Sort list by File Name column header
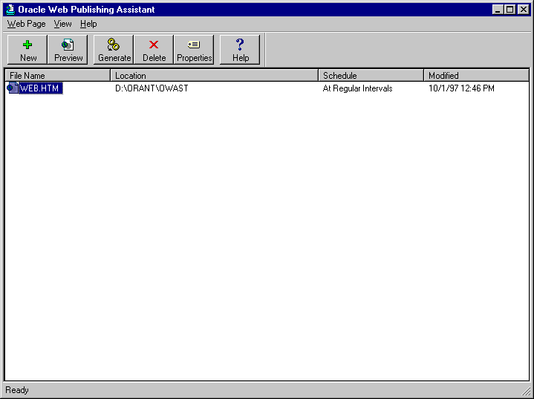 click(58, 75)
